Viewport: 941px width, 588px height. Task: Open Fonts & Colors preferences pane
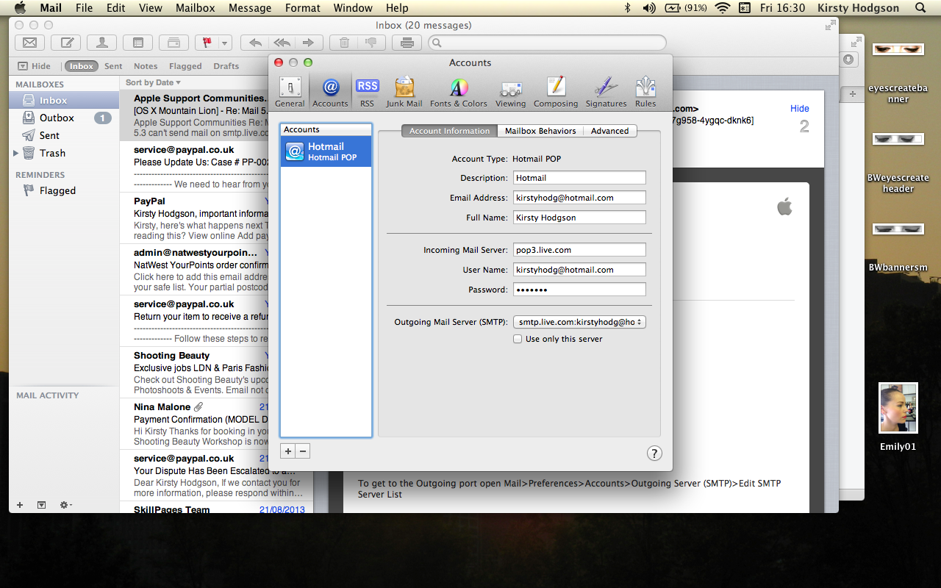[459, 92]
